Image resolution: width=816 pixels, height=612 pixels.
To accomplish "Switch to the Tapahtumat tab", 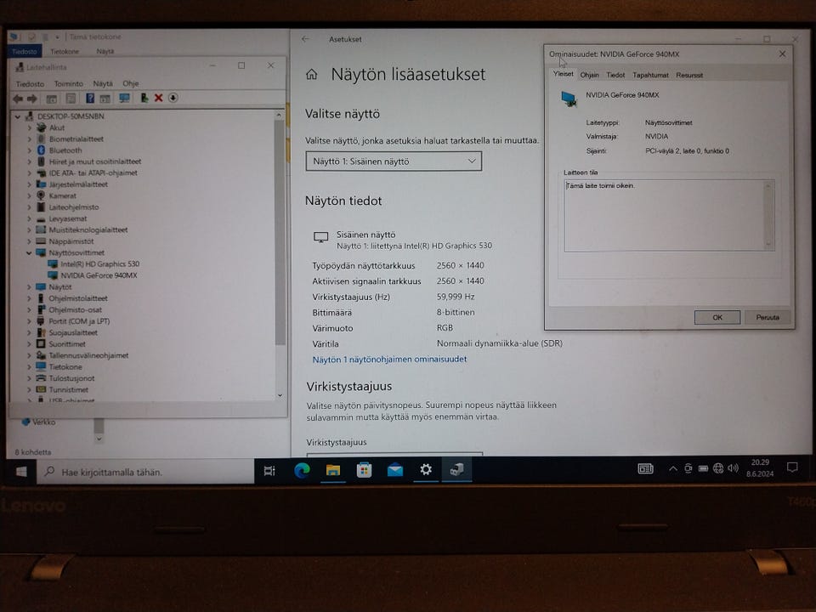I will (650, 75).
